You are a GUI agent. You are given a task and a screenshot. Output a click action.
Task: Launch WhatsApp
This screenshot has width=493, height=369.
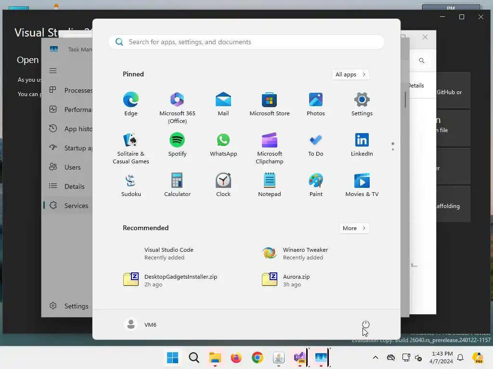pyautogui.click(x=223, y=144)
